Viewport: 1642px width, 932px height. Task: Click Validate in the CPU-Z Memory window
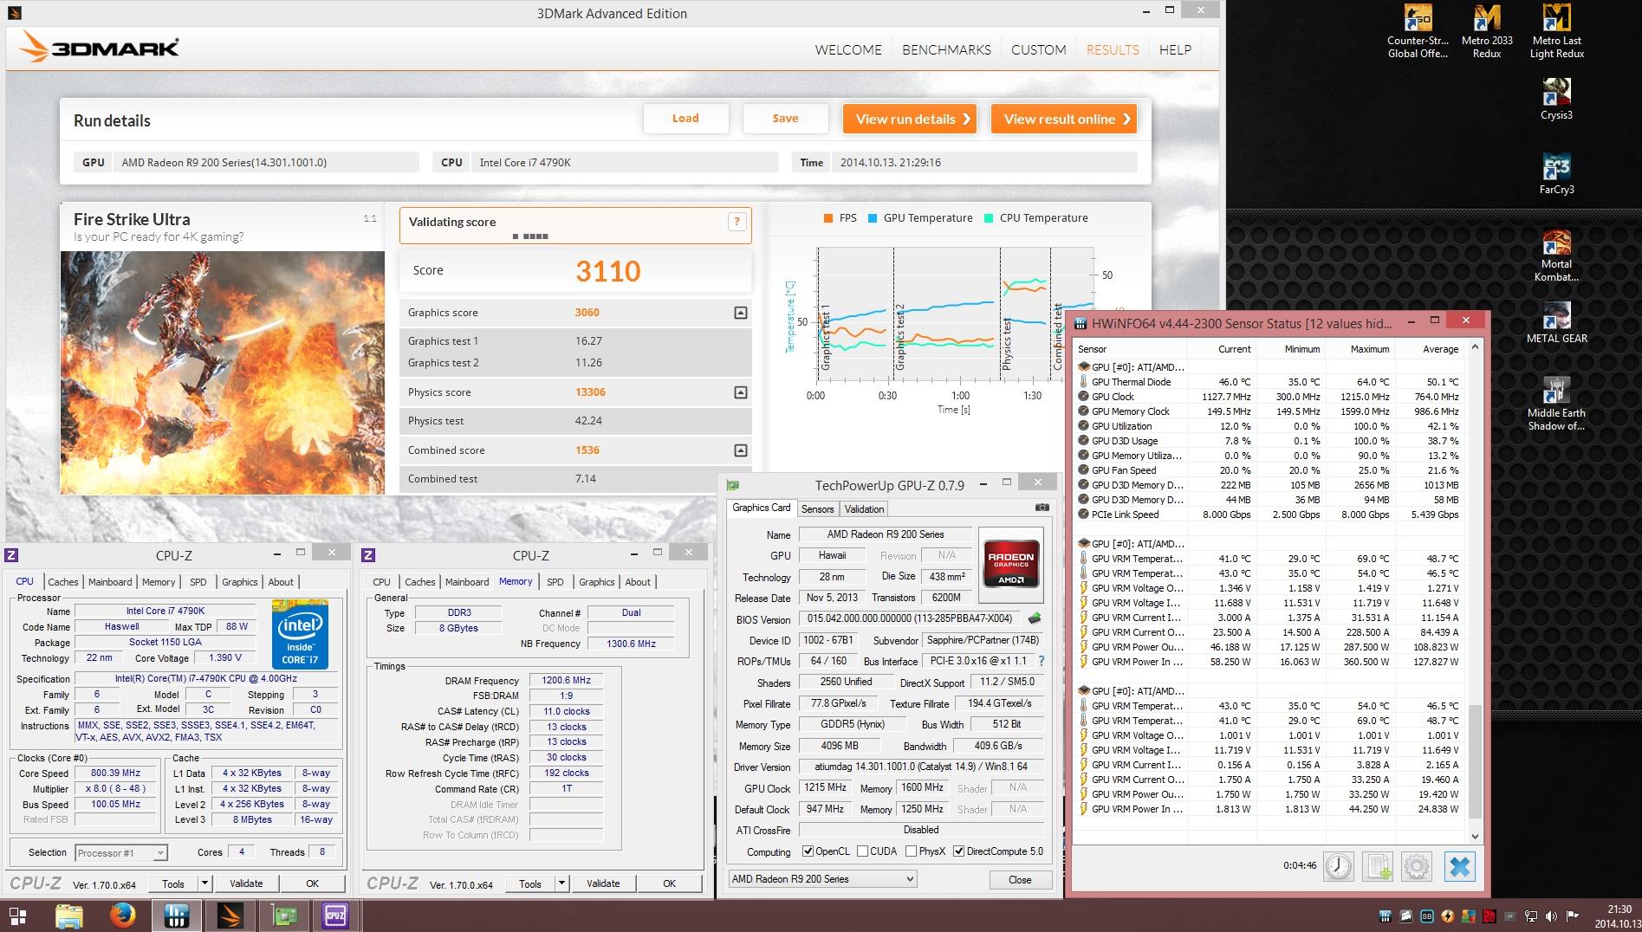click(x=603, y=883)
